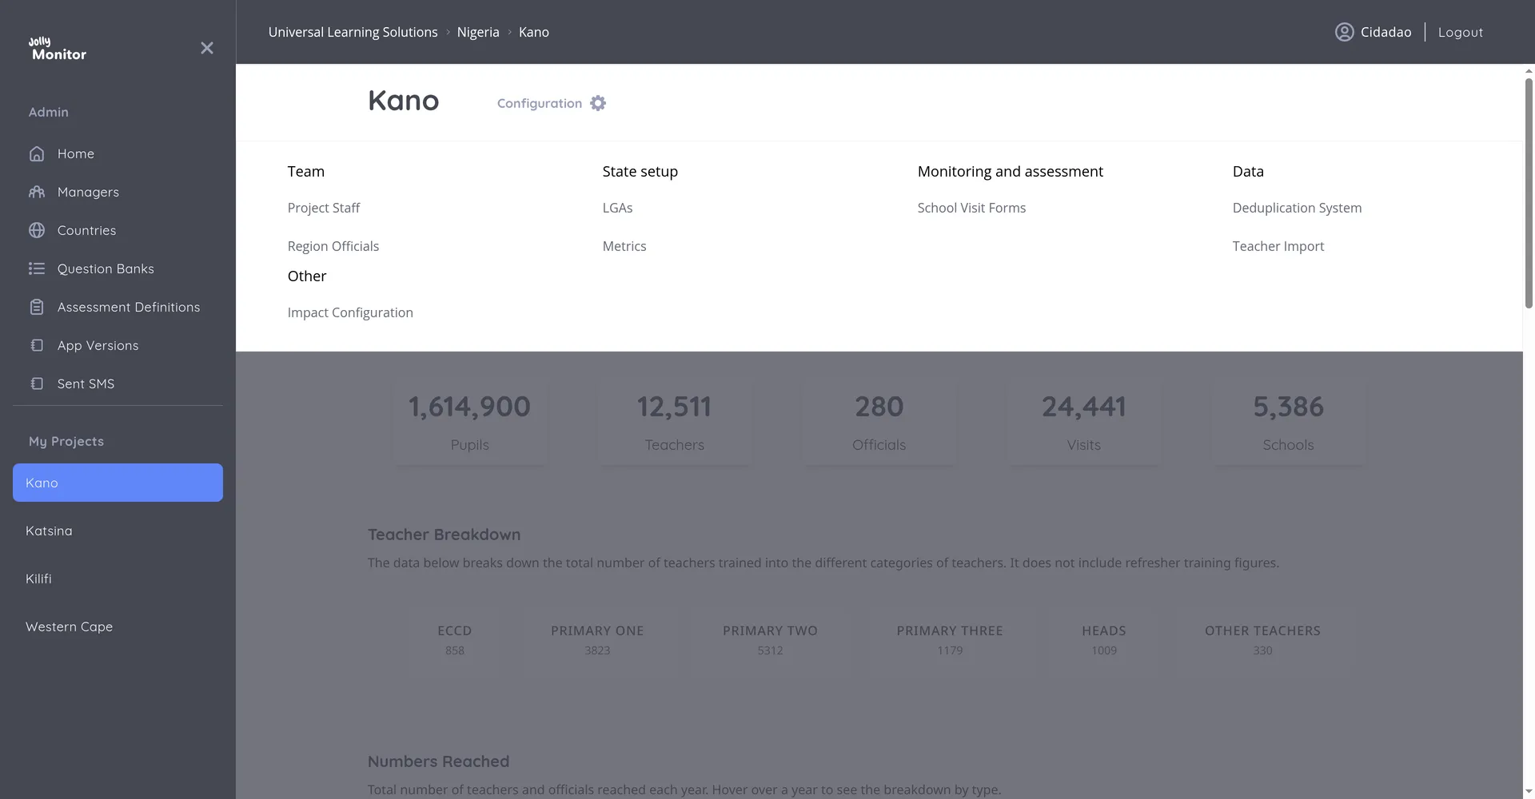1535x799 pixels.
Task: Open Metrics under State setup
Action: tap(624, 246)
